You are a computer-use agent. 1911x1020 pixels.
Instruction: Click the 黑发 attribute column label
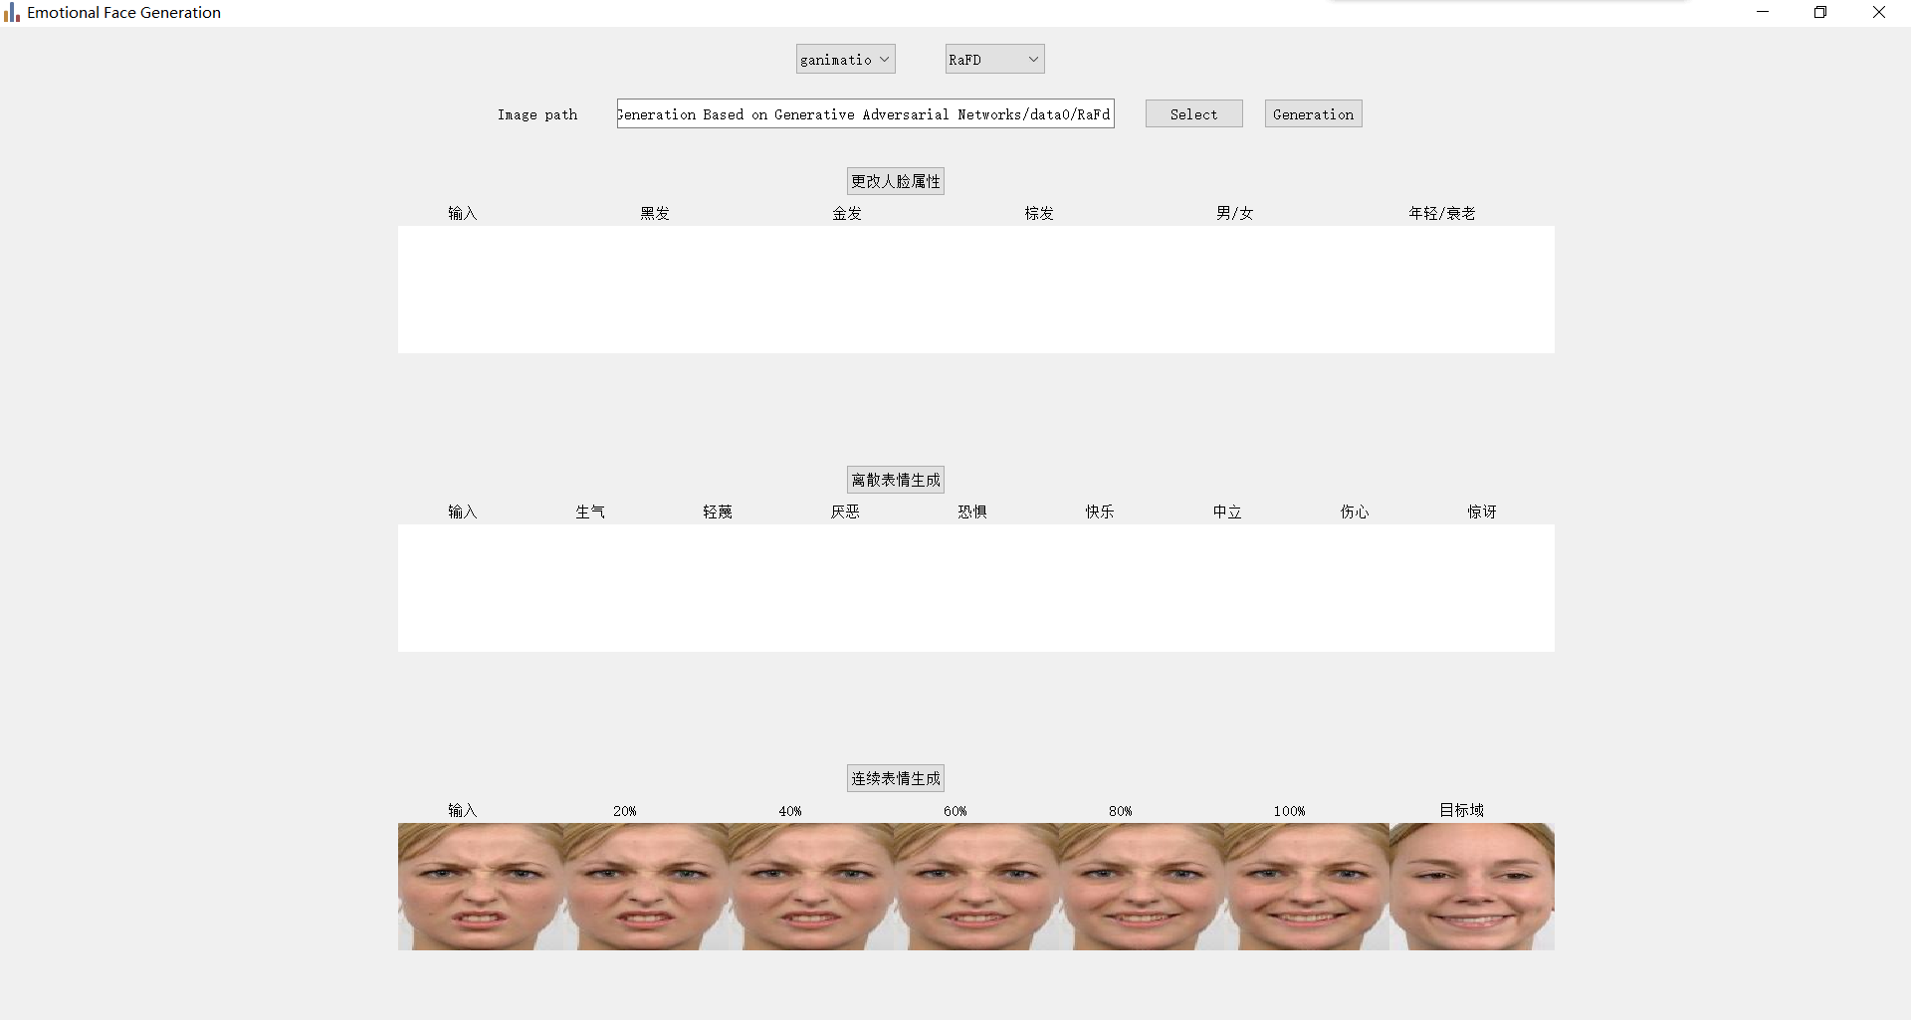pyautogui.click(x=654, y=213)
